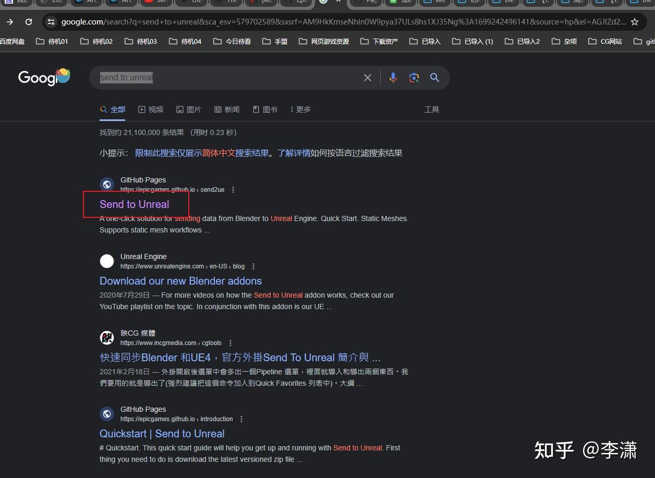Click the GitHub Pages favicon beside Send to Unreal
This screenshot has width=655, height=478.
pos(107,184)
